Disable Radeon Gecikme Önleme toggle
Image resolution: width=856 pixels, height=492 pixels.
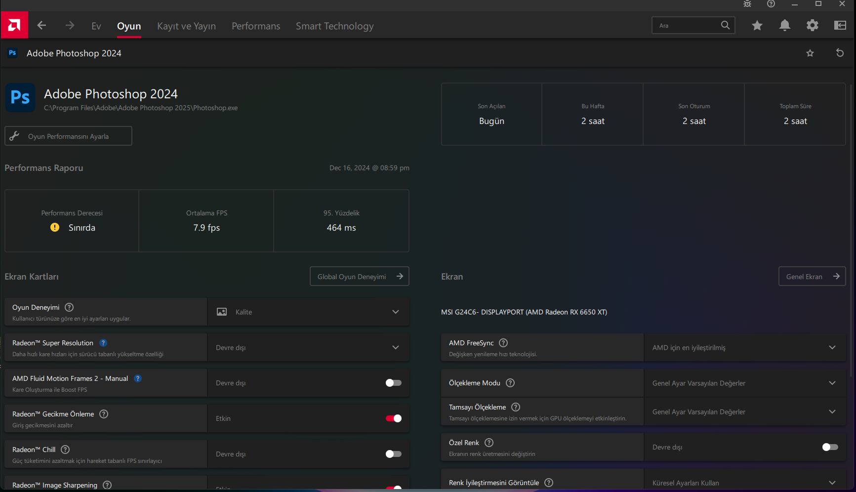(394, 418)
